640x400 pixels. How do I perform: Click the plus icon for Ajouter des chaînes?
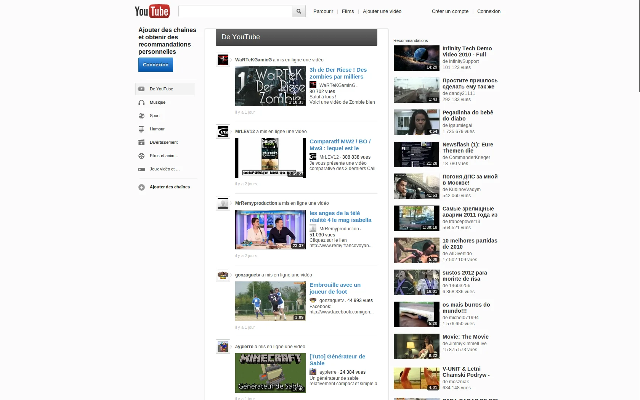[141, 187]
